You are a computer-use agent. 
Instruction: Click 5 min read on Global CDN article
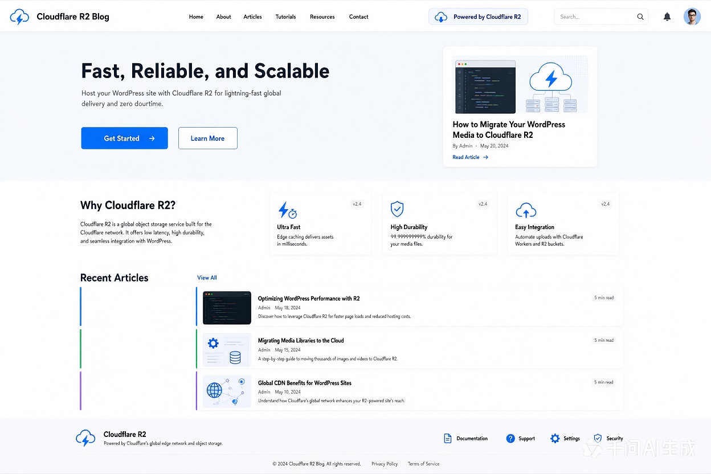click(604, 382)
